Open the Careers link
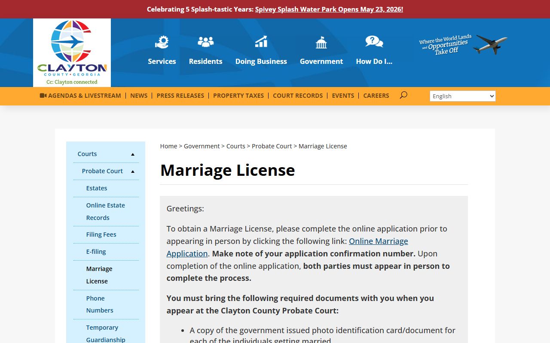This screenshot has height=343, width=550. [376, 96]
